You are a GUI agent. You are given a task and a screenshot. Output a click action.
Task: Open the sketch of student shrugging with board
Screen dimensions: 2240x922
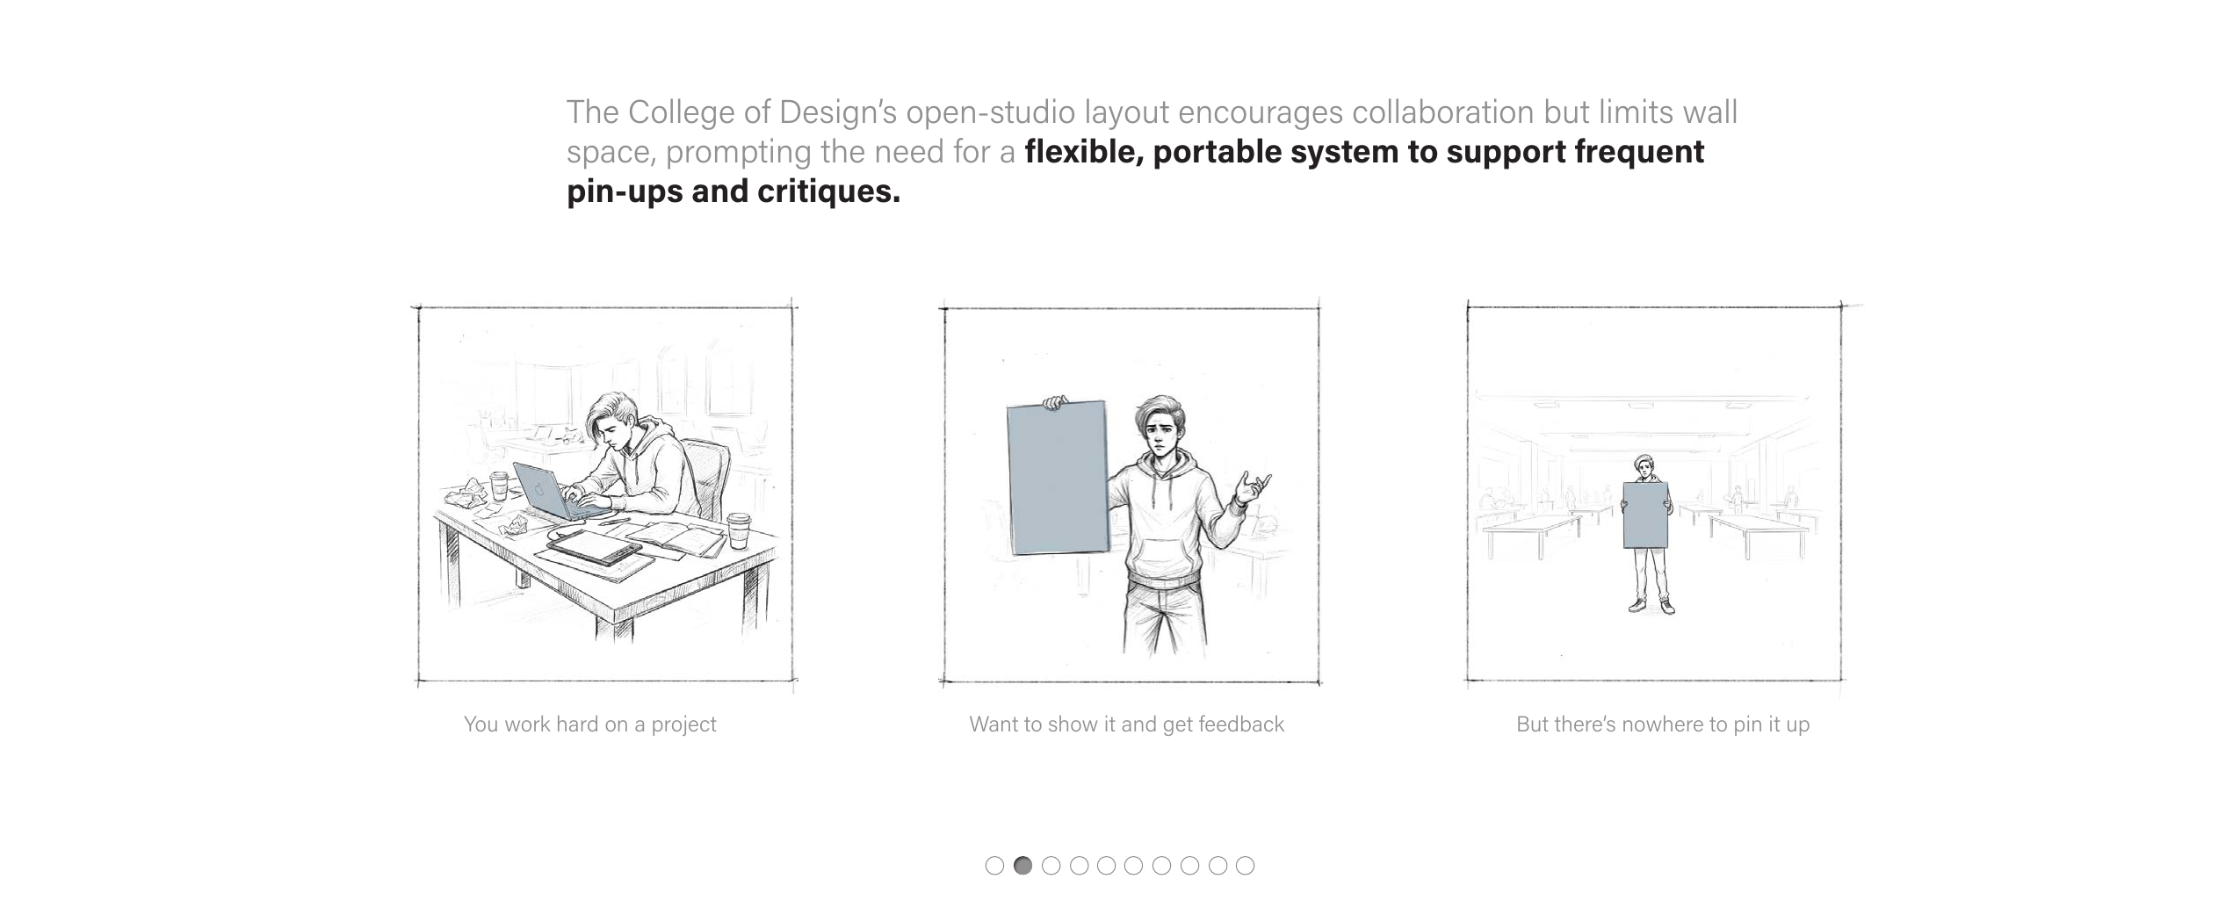[x=1131, y=494]
